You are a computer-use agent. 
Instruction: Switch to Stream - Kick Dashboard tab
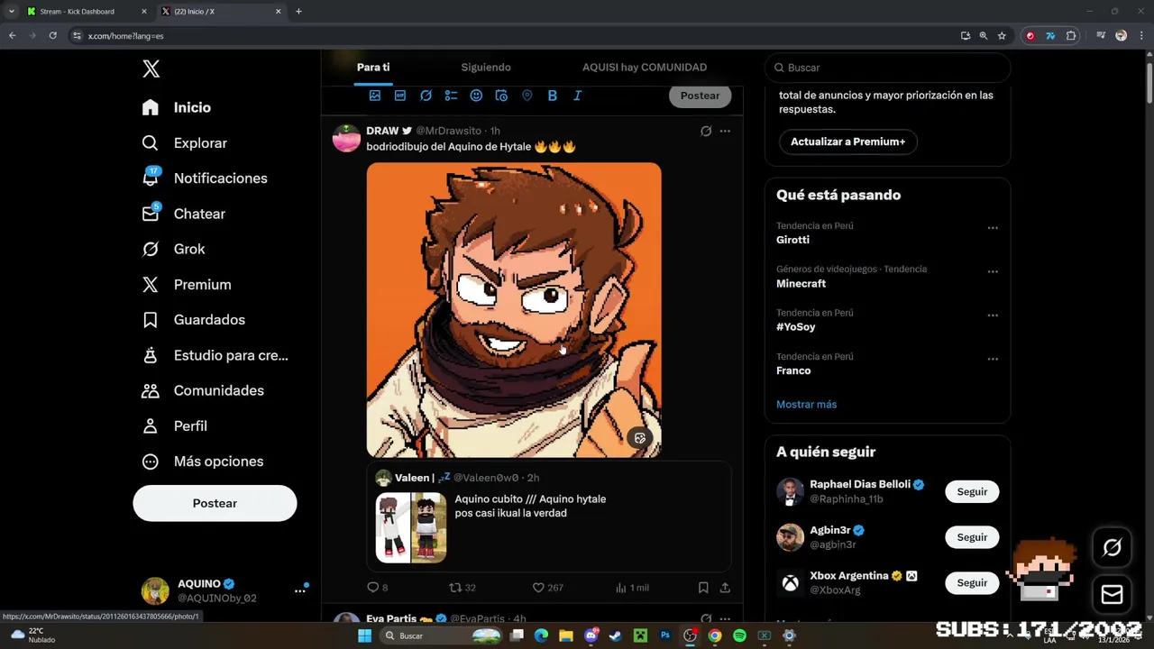[x=87, y=12]
